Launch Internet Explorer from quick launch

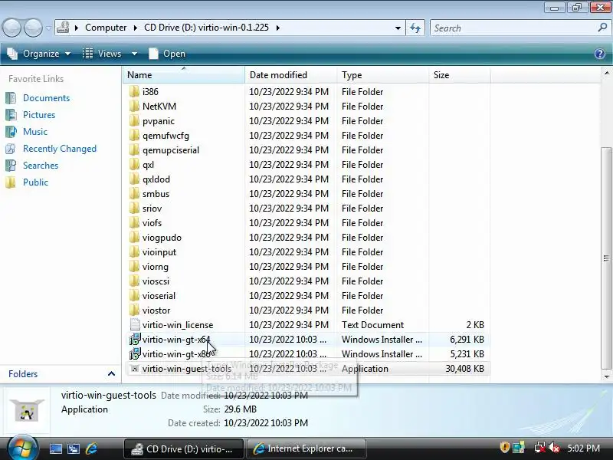[91, 449]
